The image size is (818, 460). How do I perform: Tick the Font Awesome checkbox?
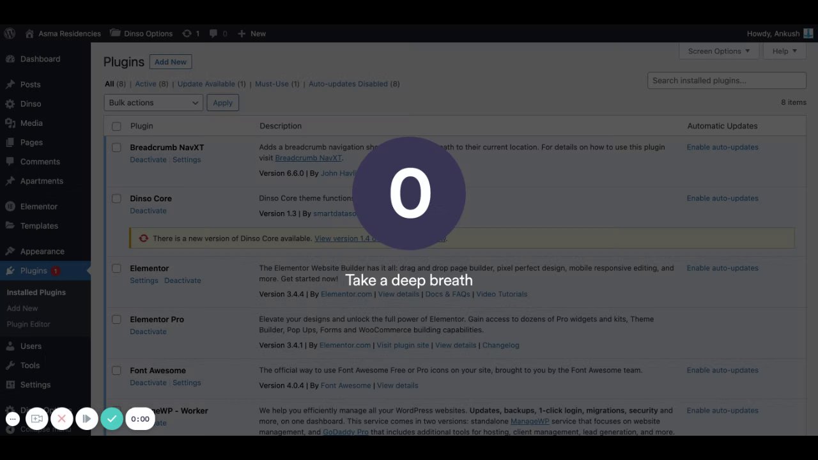116,371
